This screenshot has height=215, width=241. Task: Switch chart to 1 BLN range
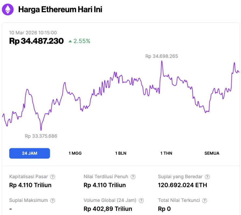point(121,153)
